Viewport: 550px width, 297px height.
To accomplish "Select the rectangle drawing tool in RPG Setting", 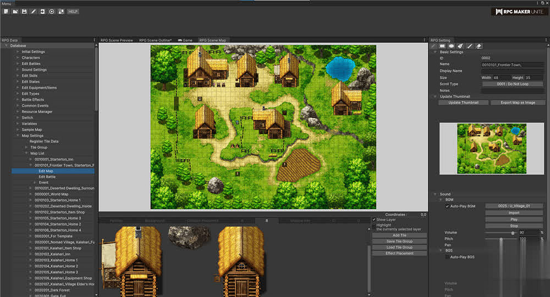I will (x=442, y=46).
